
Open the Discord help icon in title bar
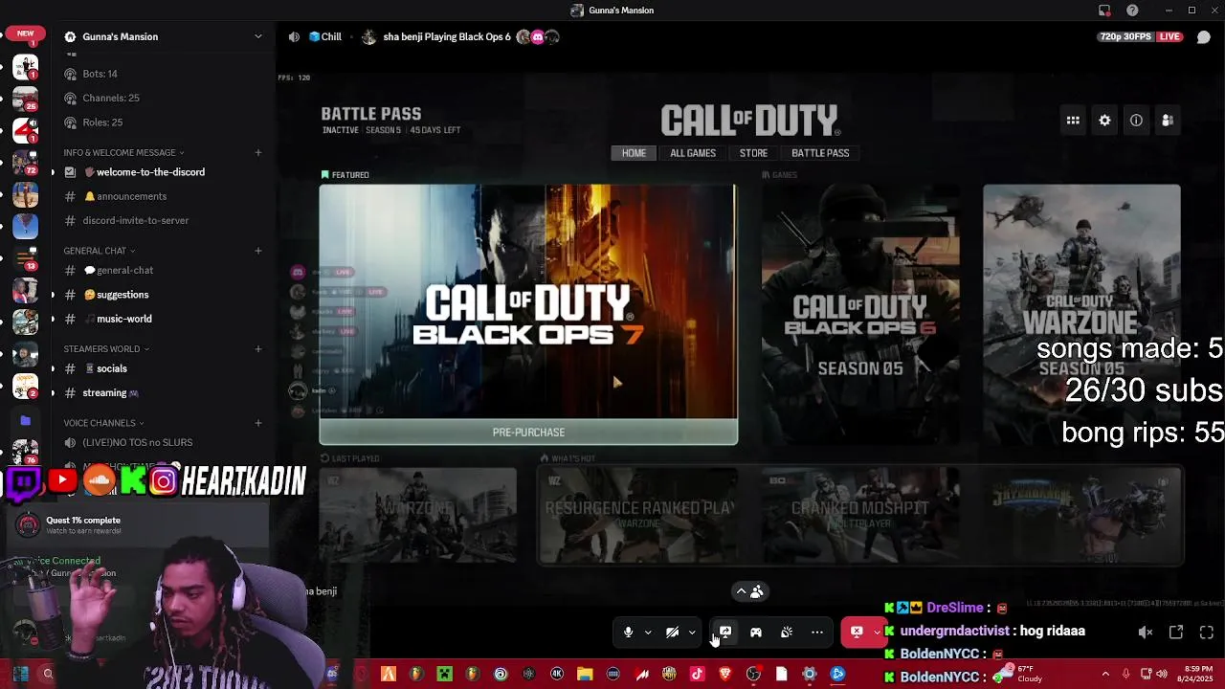click(1133, 11)
